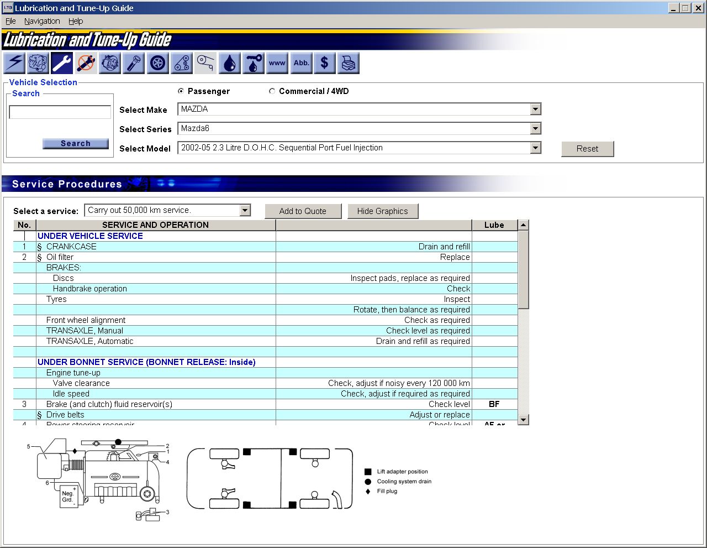Select the Drive belts row

click(266, 415)
